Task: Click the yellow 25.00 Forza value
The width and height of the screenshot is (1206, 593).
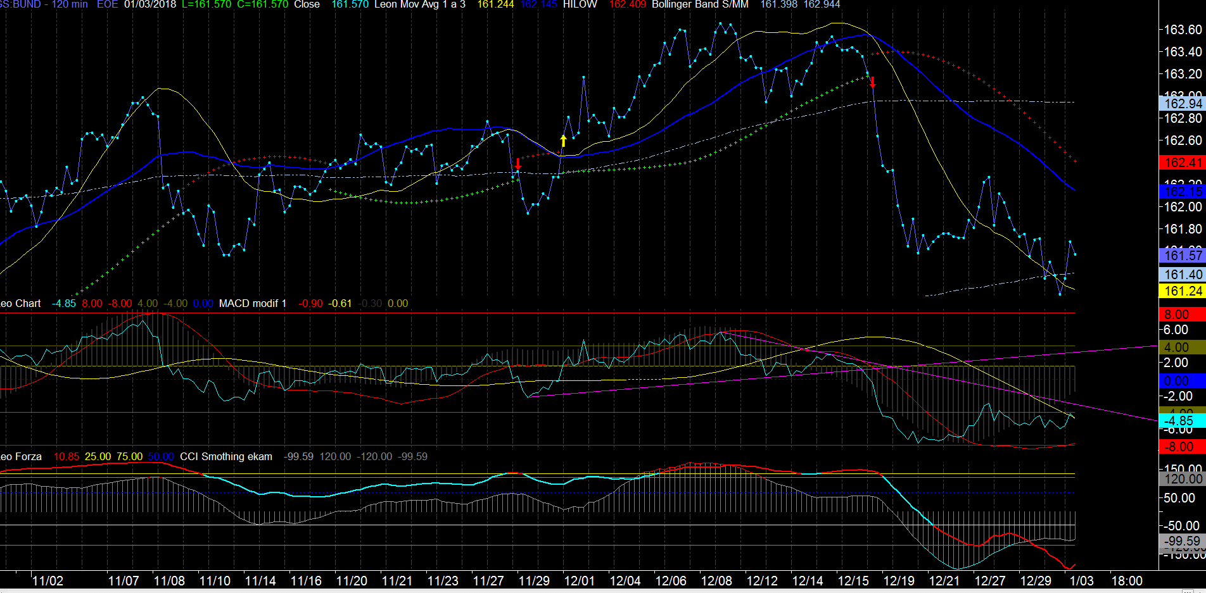Action: (98, 456)
